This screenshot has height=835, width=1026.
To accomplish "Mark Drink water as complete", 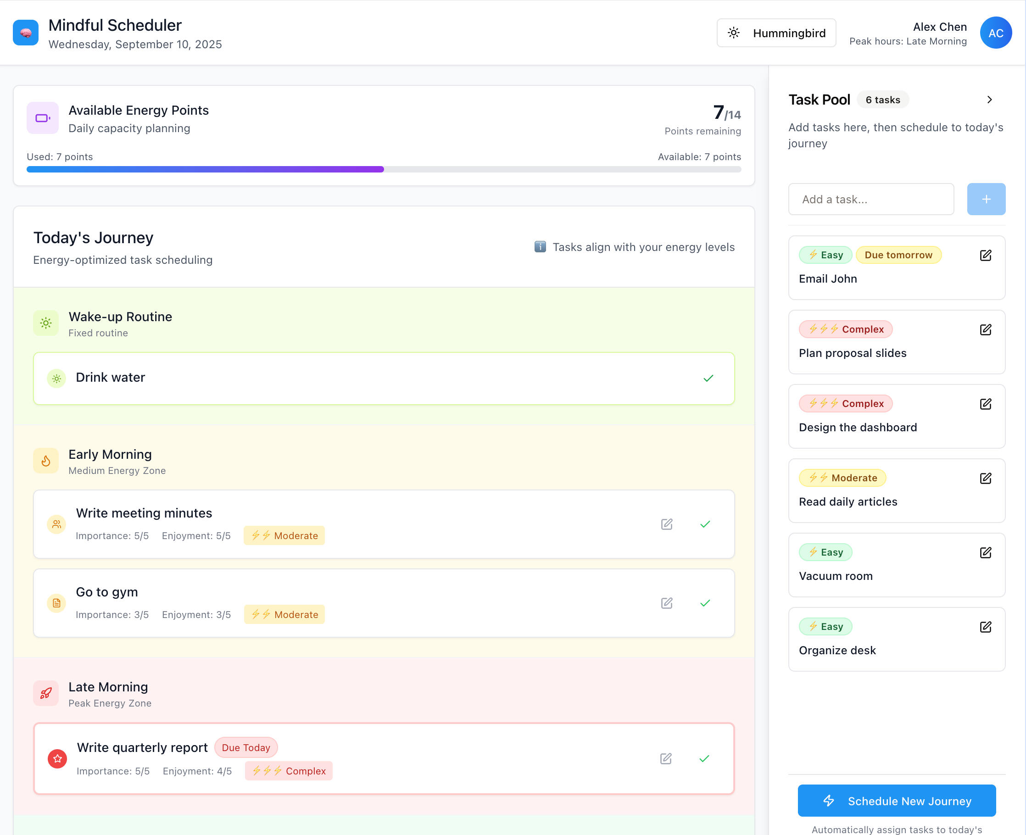I will coord(708,379).
